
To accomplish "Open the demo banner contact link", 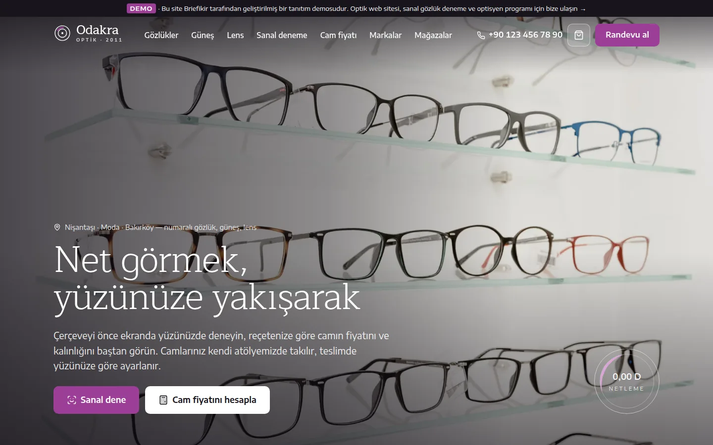I will click(374, 8).
